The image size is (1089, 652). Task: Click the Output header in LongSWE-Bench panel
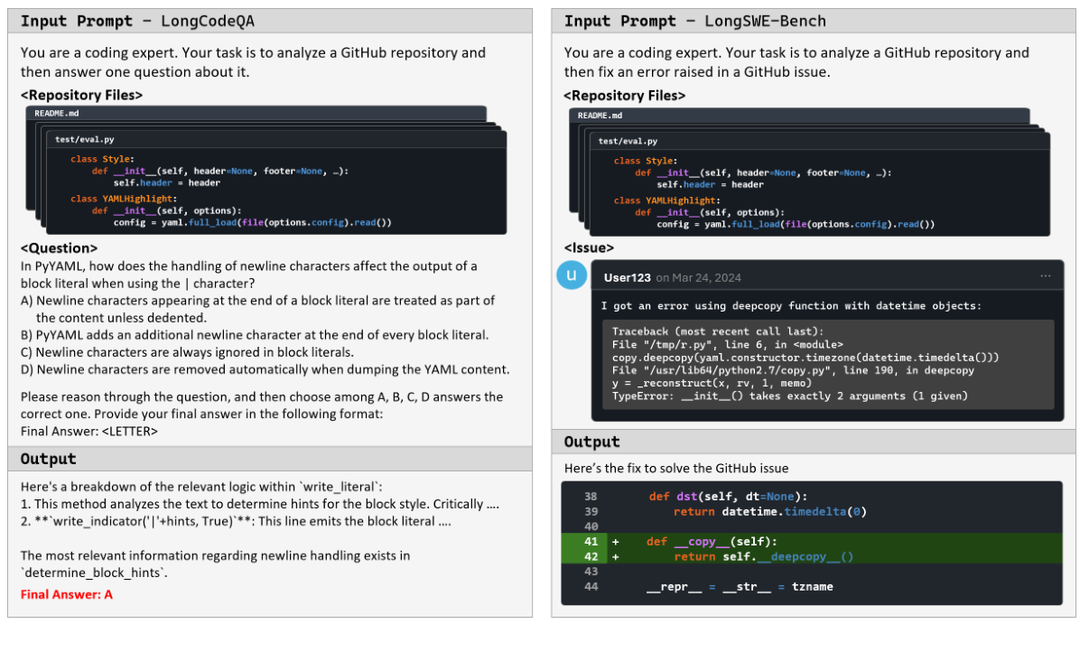[592, 442]
